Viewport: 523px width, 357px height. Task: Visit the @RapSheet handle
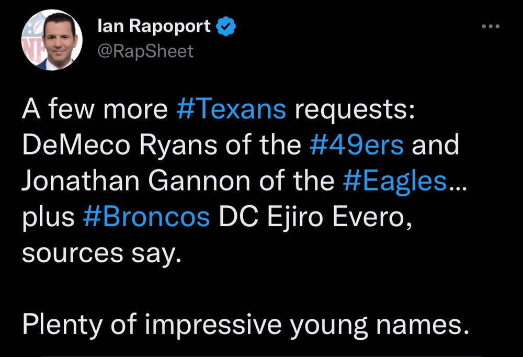(145, 51)
